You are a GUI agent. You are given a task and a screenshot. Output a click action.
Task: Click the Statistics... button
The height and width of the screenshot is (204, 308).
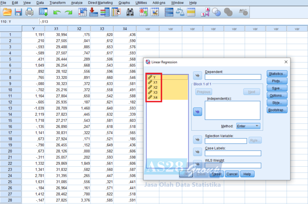(x=277, y=74)
